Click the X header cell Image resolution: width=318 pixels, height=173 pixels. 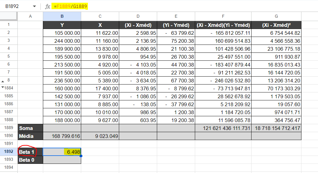(100, 25)
